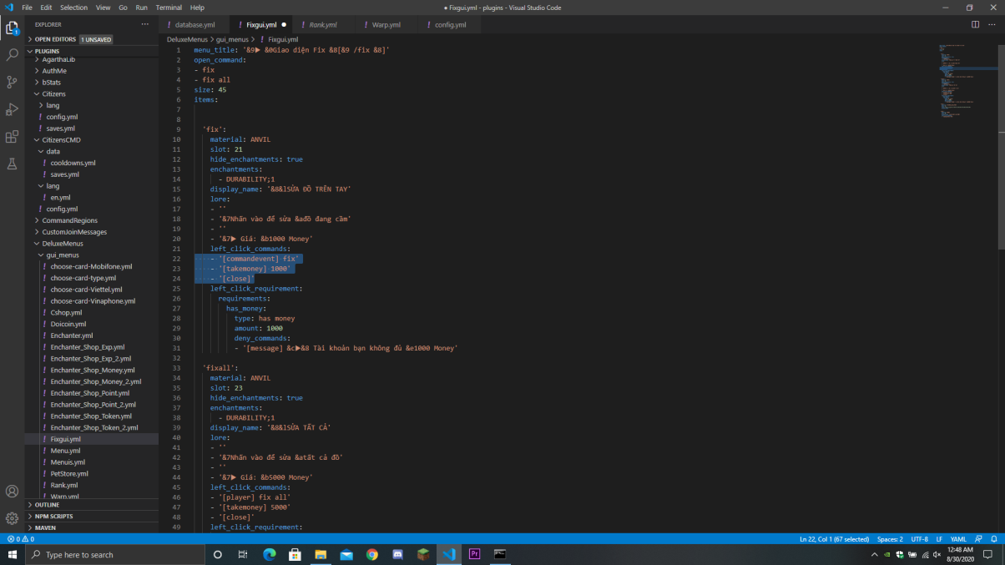Click the YAML language mode button

pos(958,539)
